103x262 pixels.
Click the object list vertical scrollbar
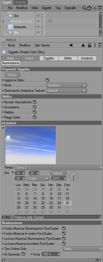[x=100, y=24]
